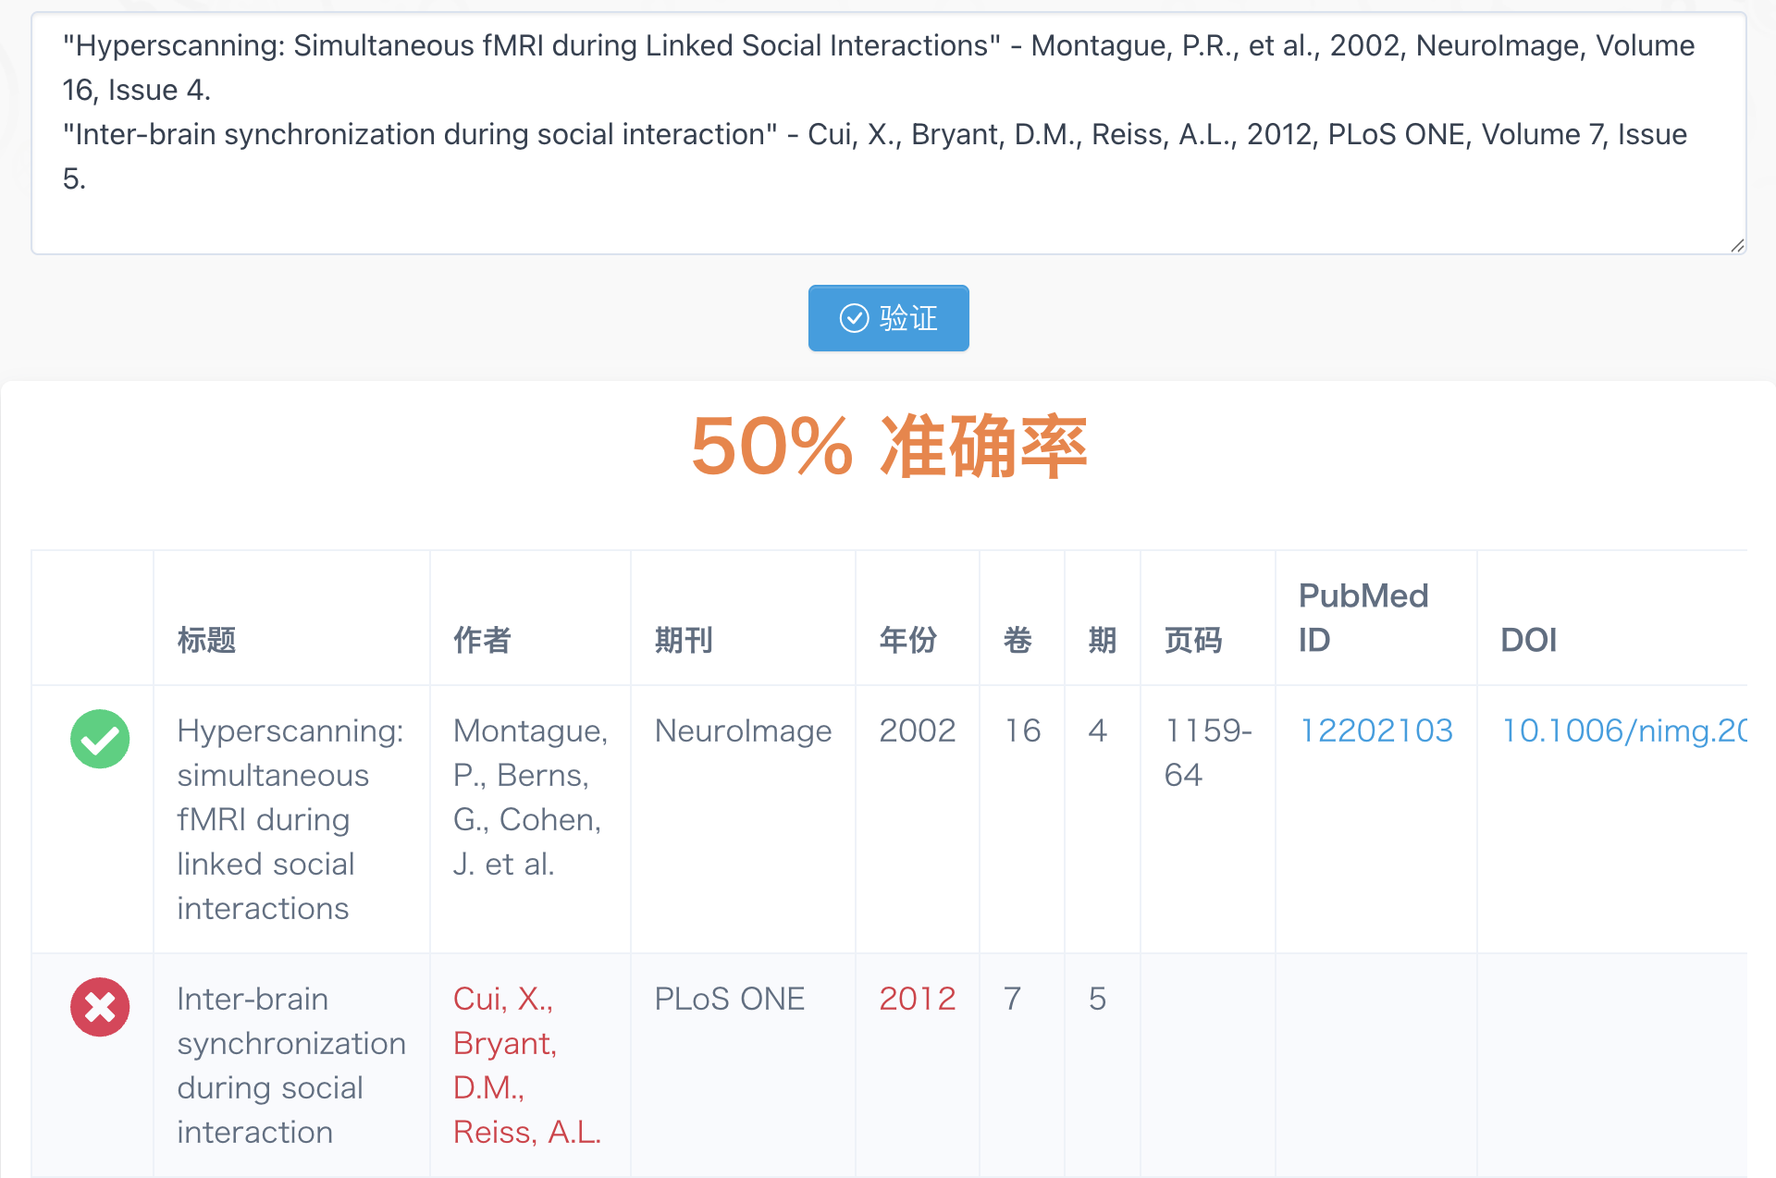
Task: Click the 标题 column header
Action: pos(207,640)
